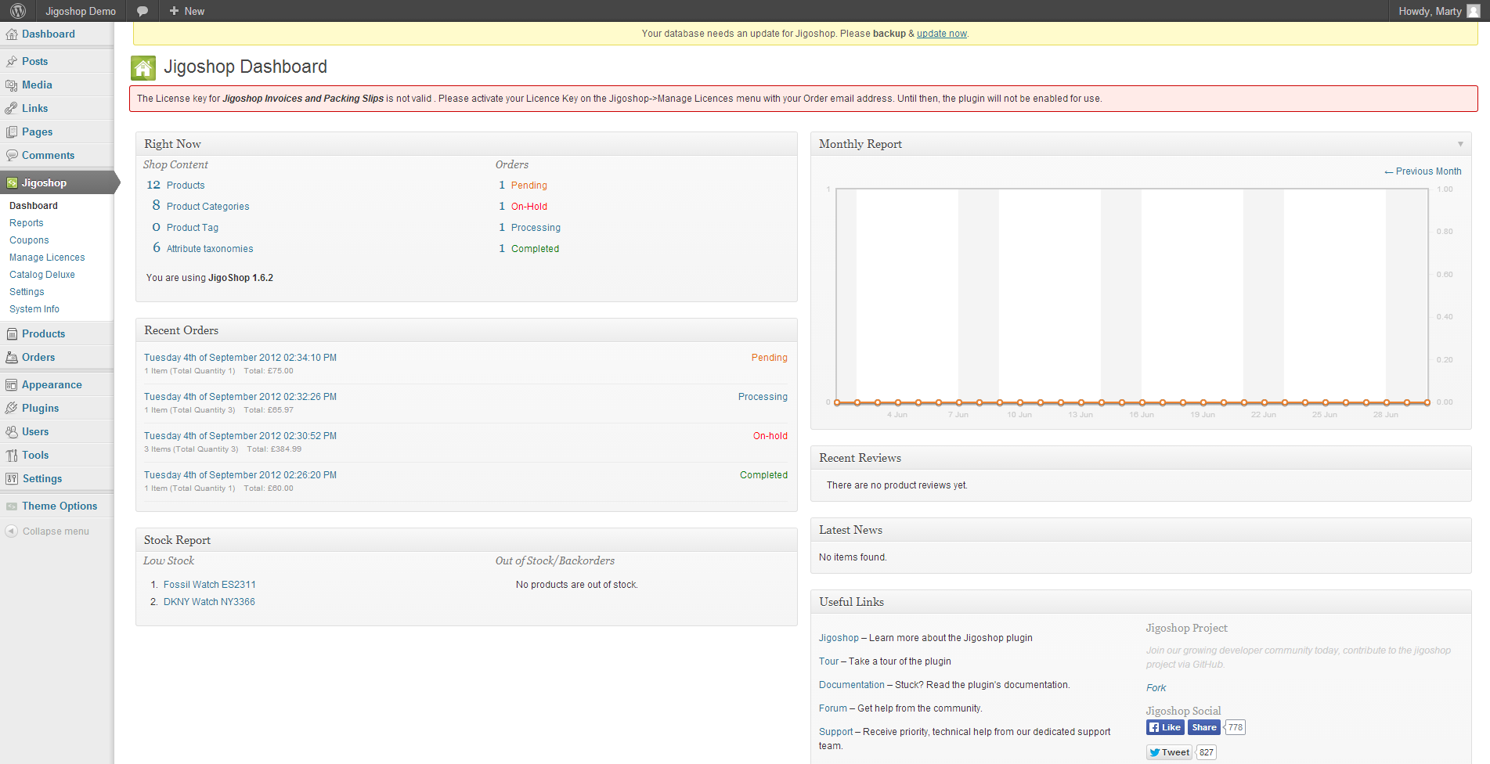Open the Forum useful link
This screenshot has width=1490, height=764.
point(833,708)
